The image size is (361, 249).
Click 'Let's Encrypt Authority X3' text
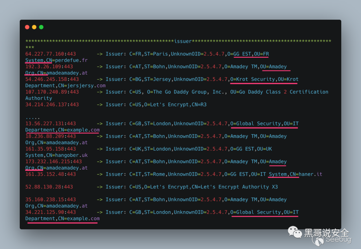[x=239, y=187]
